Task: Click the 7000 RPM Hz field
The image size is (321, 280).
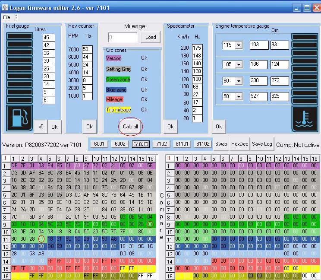Action: (88, 49)
